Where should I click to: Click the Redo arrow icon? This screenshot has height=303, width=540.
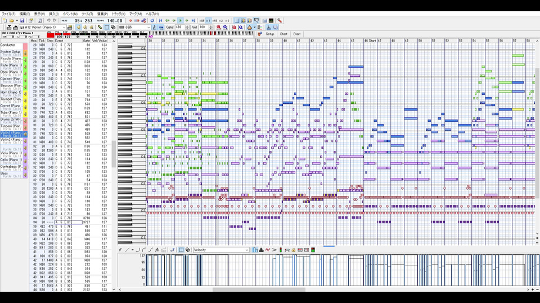[x=55, y=21]
